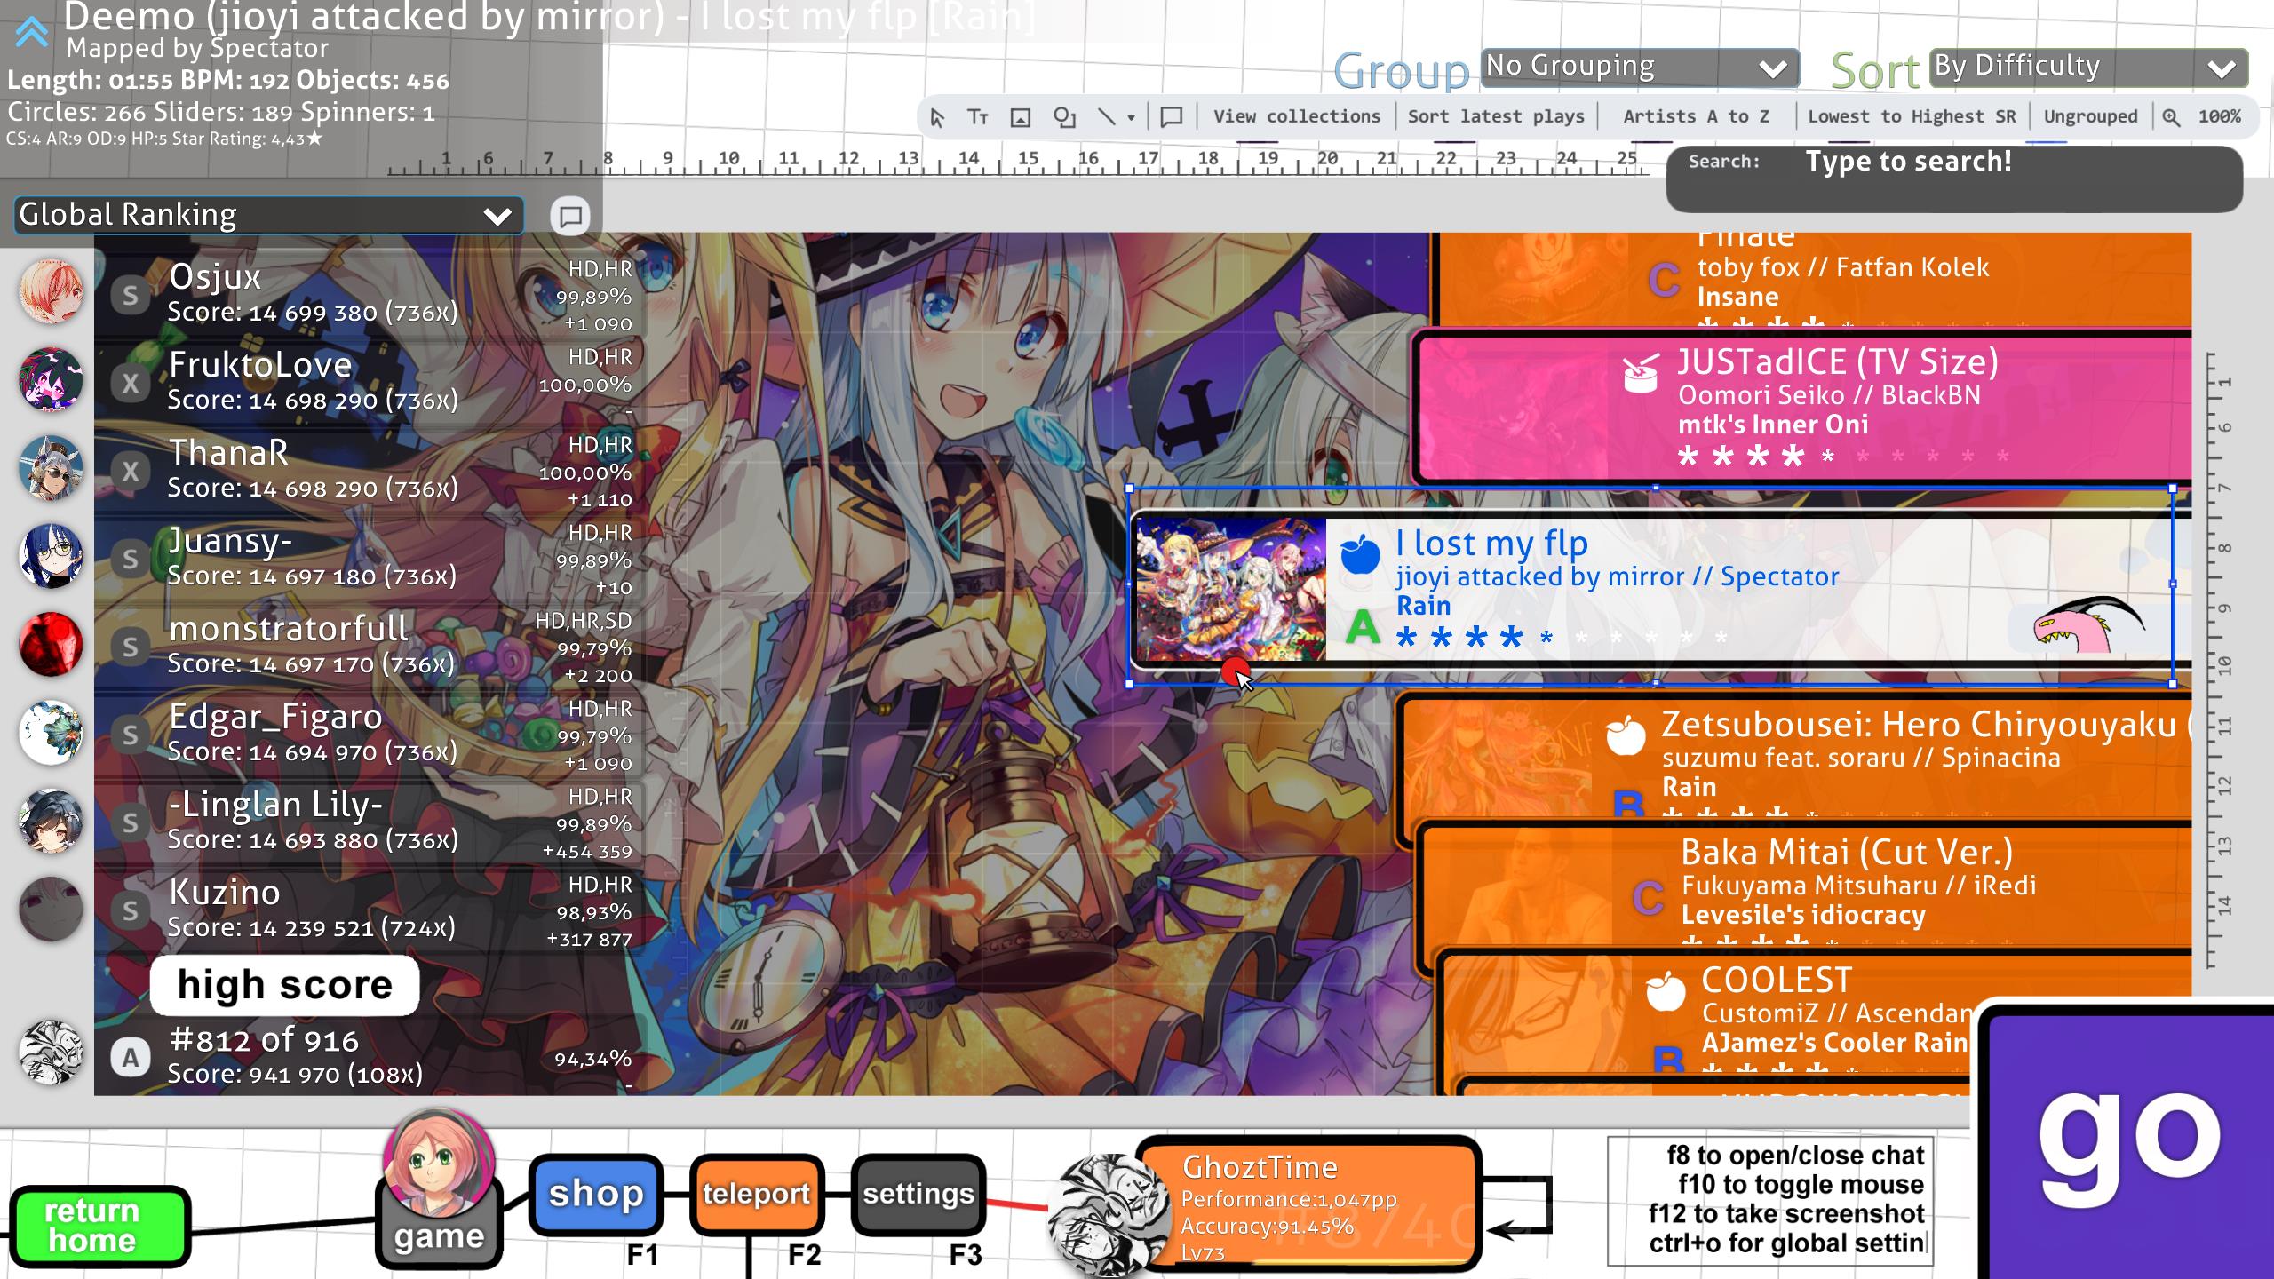Click the avatar next to your #812 high score
This screenshot has height=1279, width=2274.
coord(52,1053)
